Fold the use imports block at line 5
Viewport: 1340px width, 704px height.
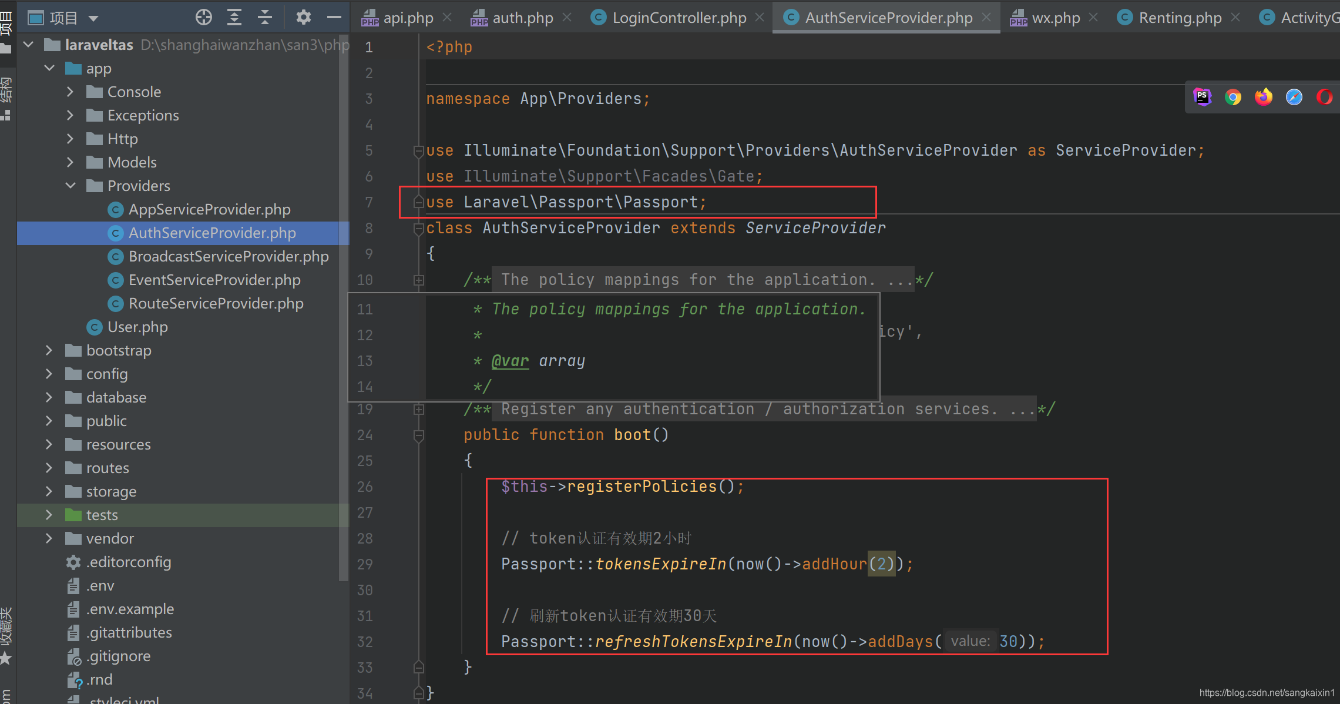(x=419, y=151)
